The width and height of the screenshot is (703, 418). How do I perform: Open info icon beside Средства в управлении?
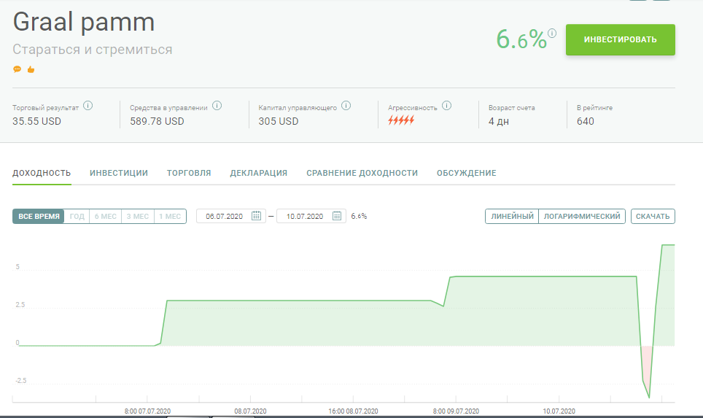(217, 106)
